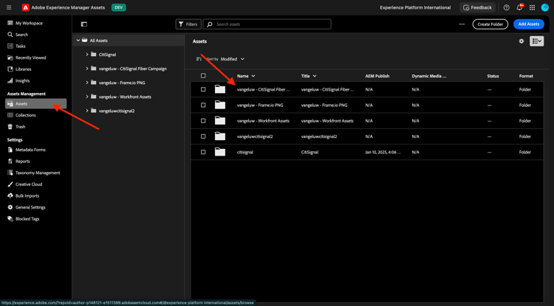Select checkbox for vangeluw - Frame.io PNG row
This screenshot has height=306, width=554.
203,105
